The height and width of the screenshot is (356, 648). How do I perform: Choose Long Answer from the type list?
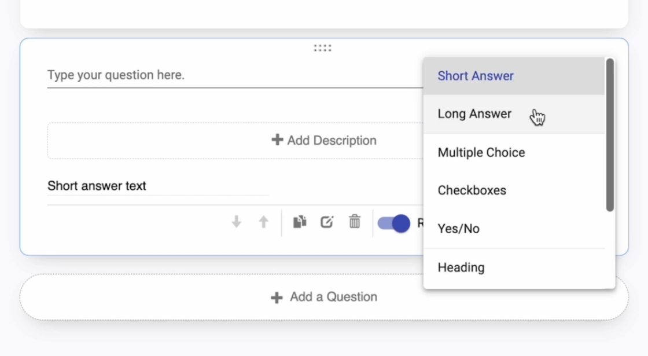click(x=474, y=114)
